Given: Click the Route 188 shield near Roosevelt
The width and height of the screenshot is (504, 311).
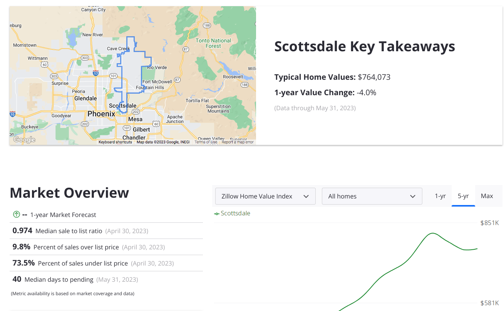Looking at the screenshot, I should (x=244, y=85).
